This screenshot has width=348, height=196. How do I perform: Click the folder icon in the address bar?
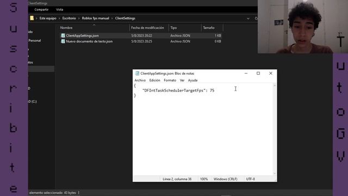32,18
